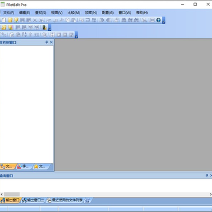Click the Save As floppy icon
Image resolution: width=212 pixels, height=212 pixels.
click(x=29, y=20)
